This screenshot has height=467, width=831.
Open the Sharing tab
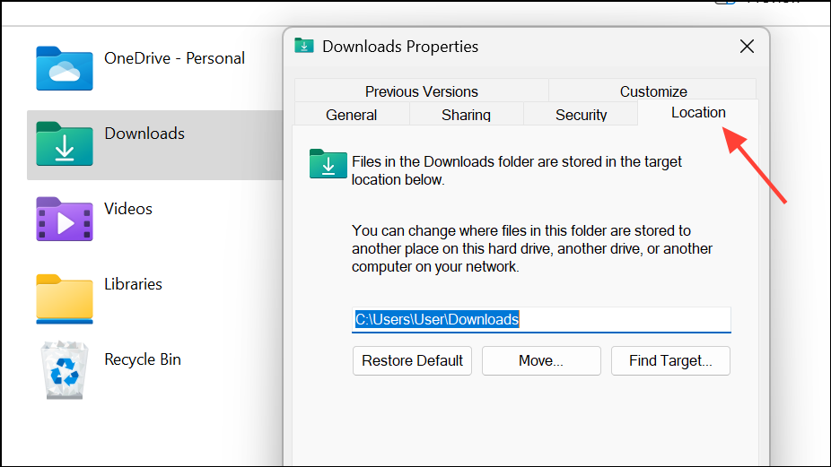coord(467,115)
